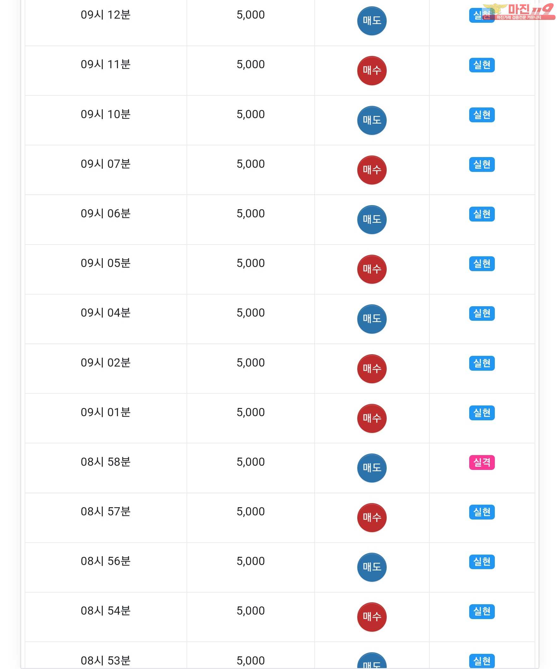Select the 5,000 amount in the 09시 01분 row
This screenshot has width=559, height=669.
[250, 412]
